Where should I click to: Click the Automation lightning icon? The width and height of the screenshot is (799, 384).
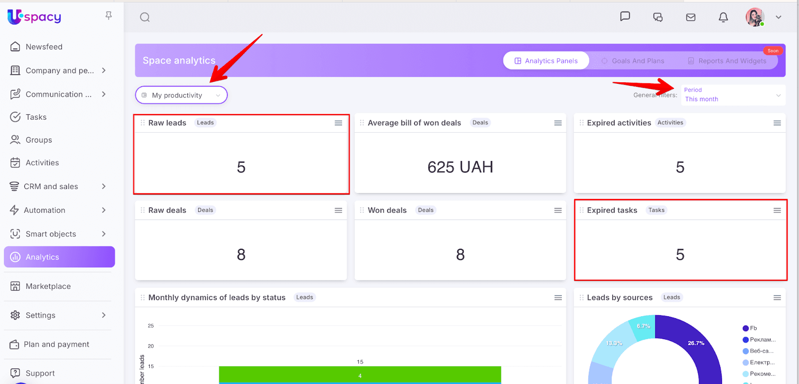14,210
